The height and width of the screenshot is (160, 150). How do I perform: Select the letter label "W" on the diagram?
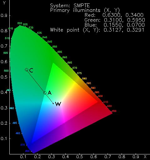click(58, 104)
